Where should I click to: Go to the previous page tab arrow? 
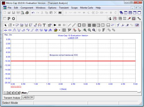(12, 93)
